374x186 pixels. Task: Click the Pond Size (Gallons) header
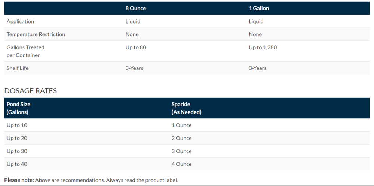click(x=18, y=108)
